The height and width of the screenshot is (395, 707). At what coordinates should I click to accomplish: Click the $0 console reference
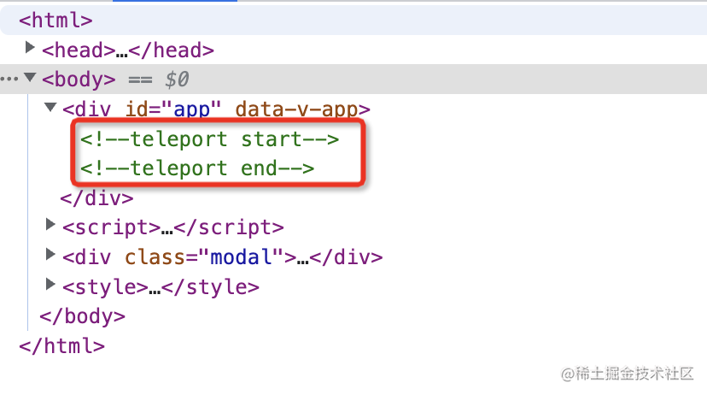click(177, 80)
